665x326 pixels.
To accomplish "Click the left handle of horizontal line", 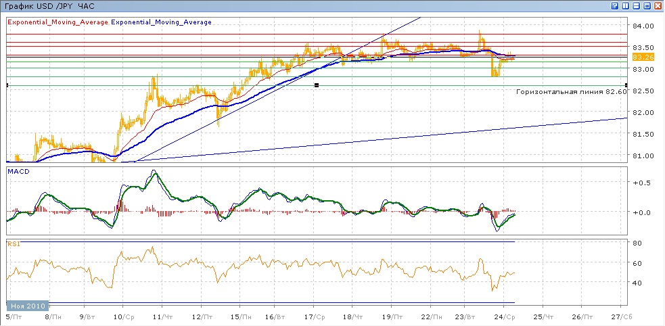I will [x=7, y=85].
